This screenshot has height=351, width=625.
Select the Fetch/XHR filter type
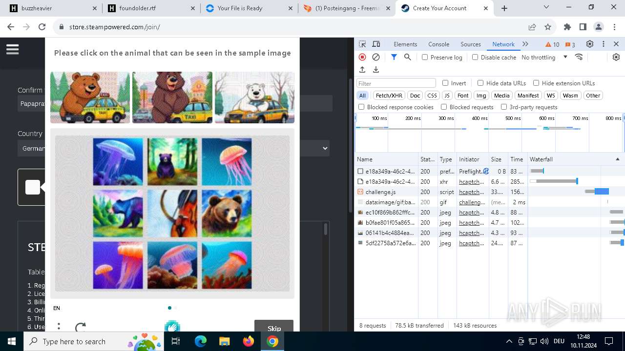[389, 96]
